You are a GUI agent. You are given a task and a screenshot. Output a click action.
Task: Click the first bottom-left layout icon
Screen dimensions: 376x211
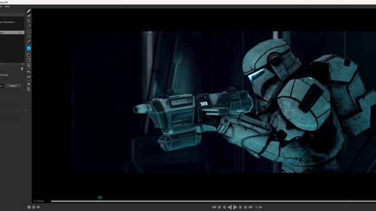[x=29, y=207]
